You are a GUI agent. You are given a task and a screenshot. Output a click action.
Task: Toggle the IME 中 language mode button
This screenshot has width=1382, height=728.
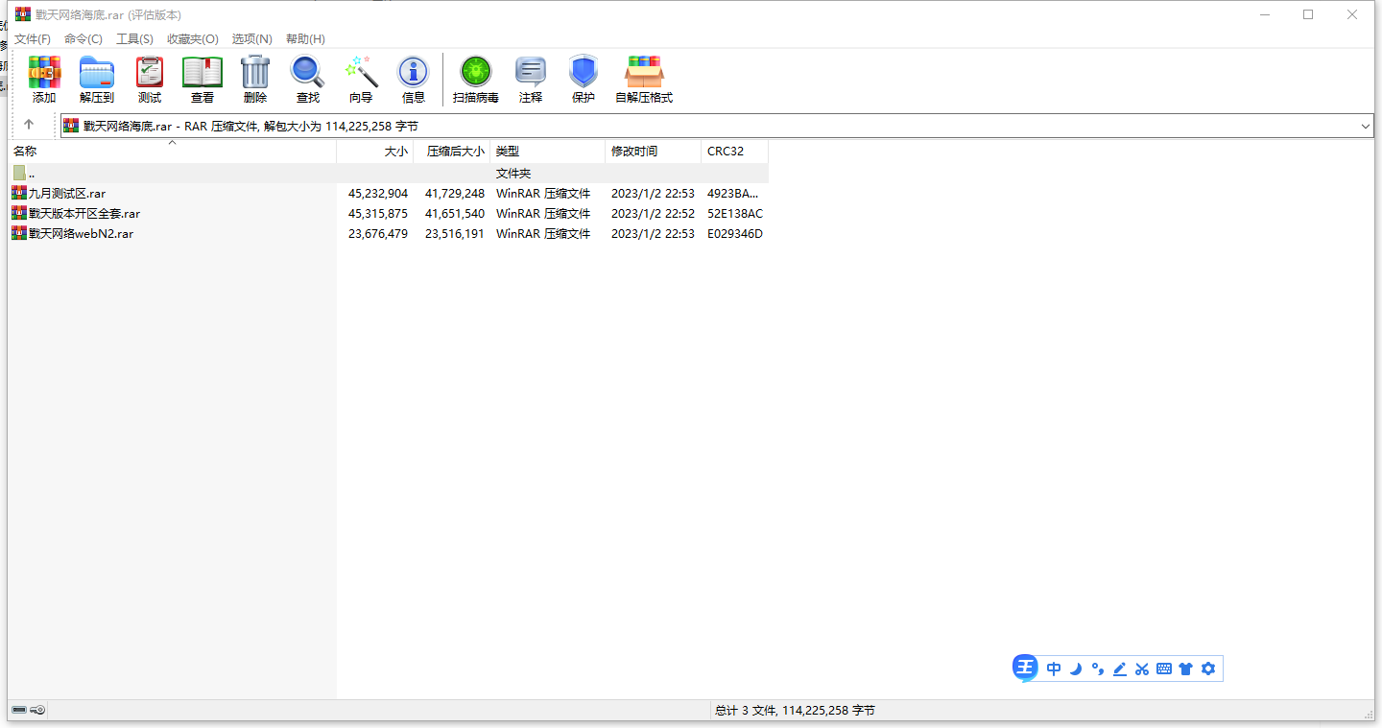click(1054, 669)
